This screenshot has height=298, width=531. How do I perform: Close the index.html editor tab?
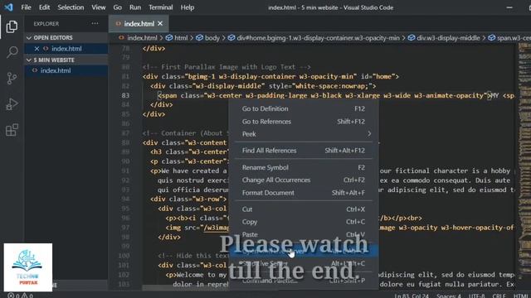[160, 23]
